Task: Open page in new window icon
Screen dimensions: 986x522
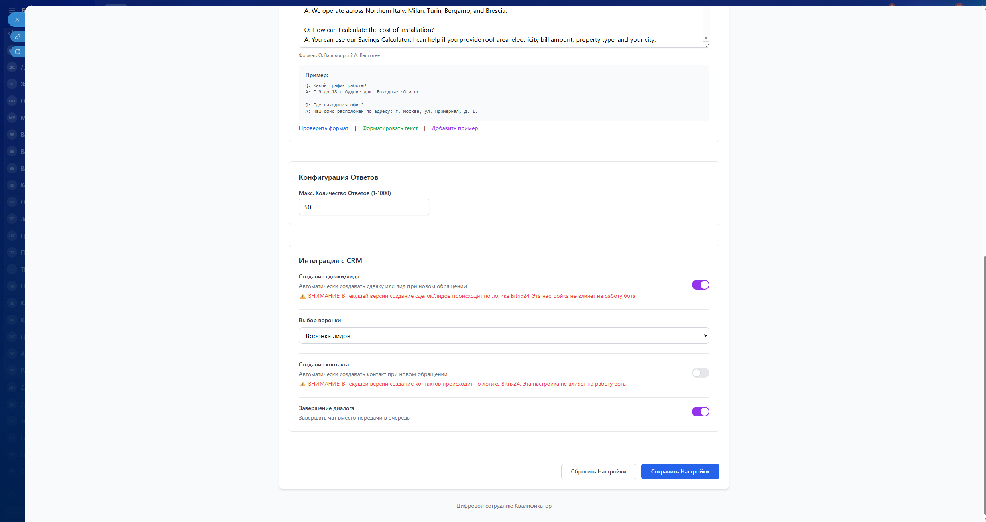Action: 18,52
